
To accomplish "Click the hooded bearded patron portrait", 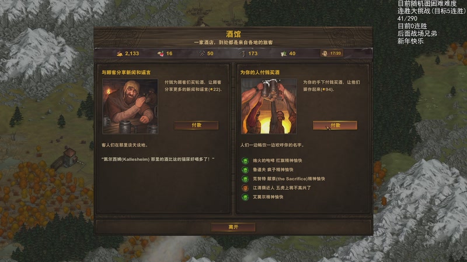I will (x=130, y=107).
